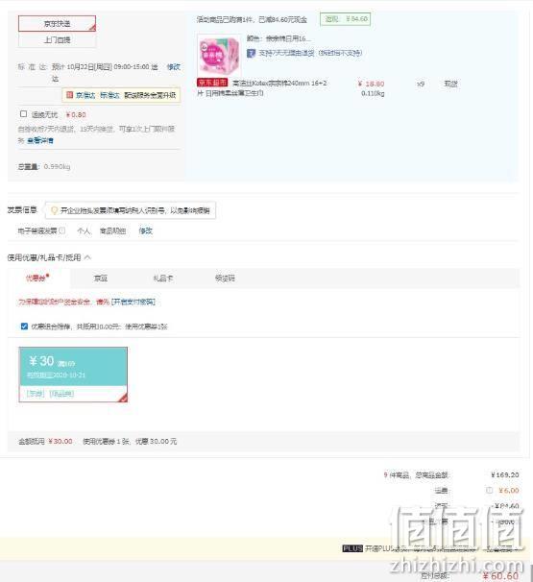Uncheck the 优惠组合推荐 checkbox
Image resolution: width=533 pixels, height=582 pixels.
pos(25,327)
